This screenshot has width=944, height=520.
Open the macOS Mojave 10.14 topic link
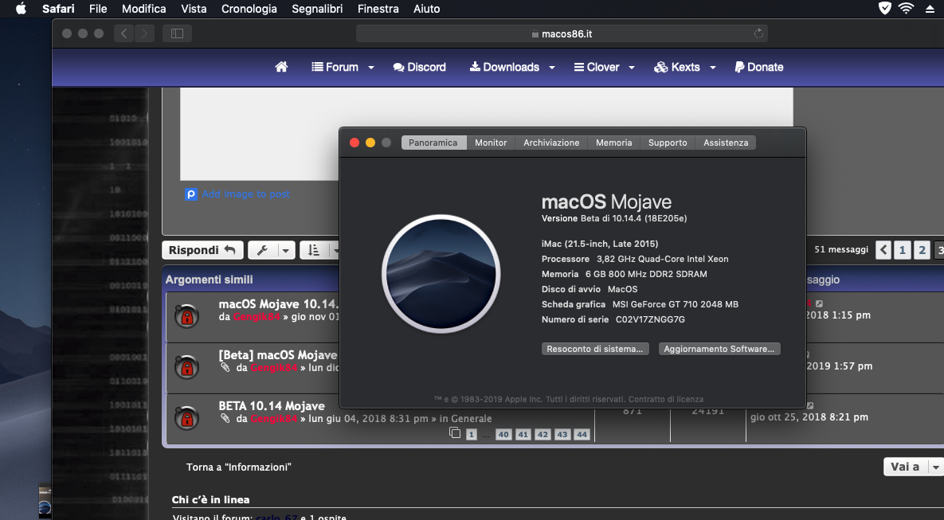[279, 304]
